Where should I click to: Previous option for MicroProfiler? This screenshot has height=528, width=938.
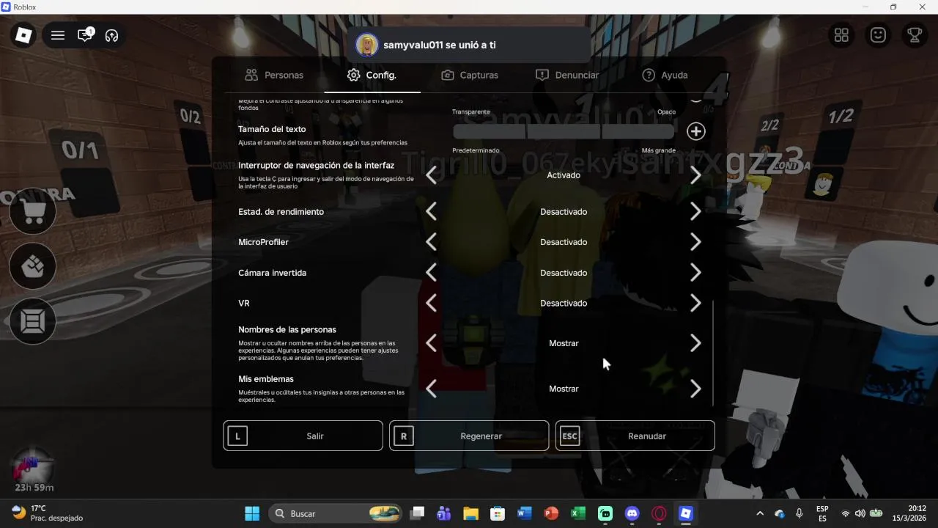pos(431,242)
